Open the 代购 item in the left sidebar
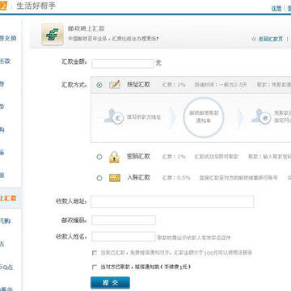Image resolution: width=291 pixels, height=291 pixels. pos(5,221)
